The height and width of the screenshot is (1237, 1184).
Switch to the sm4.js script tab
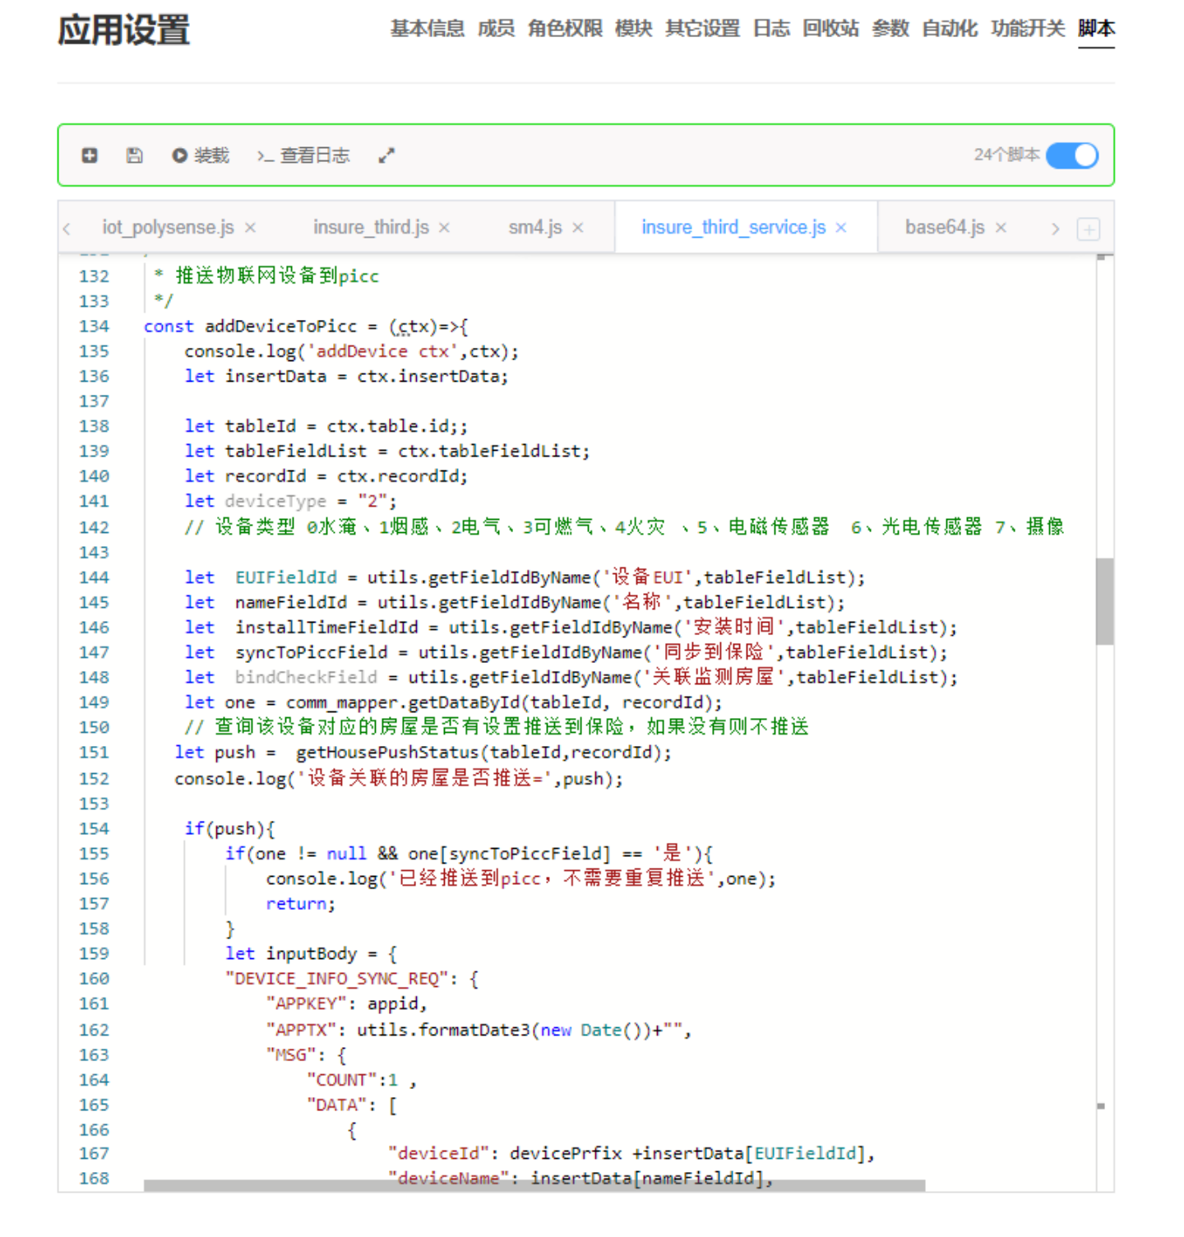534,228
